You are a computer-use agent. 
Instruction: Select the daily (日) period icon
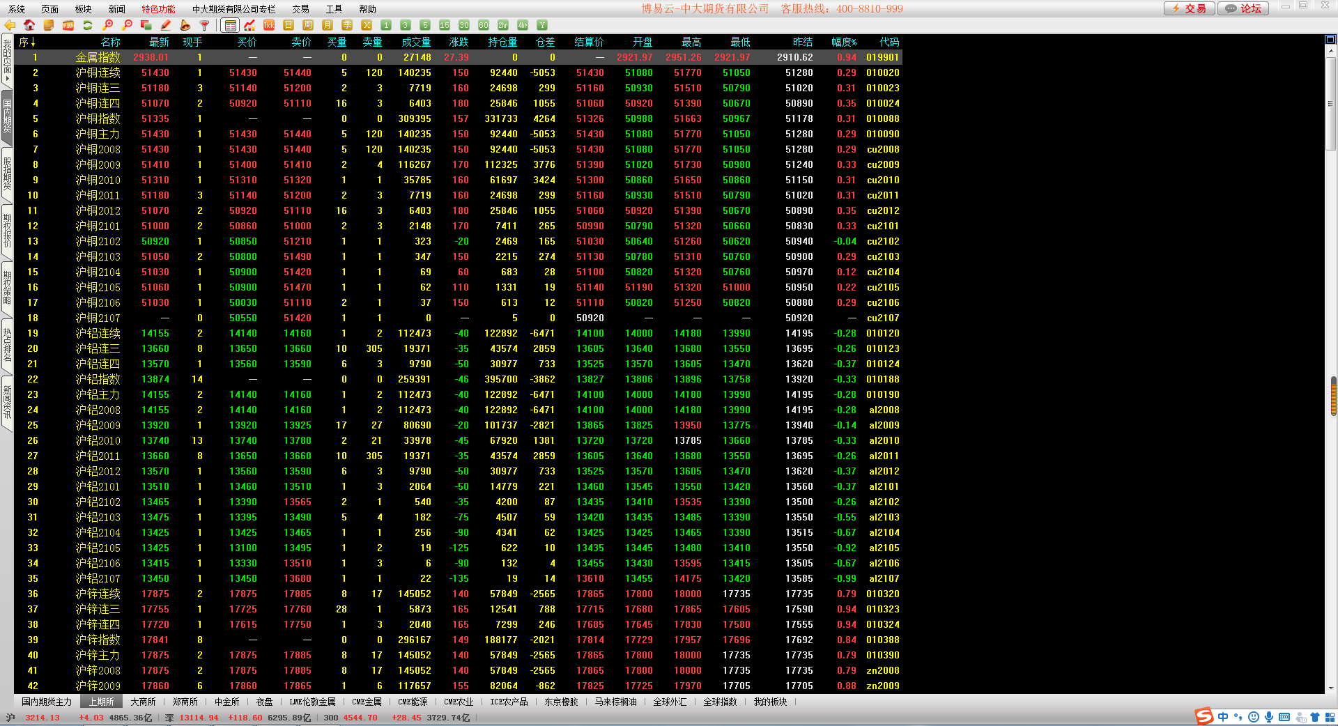click(x=289, y=25)
